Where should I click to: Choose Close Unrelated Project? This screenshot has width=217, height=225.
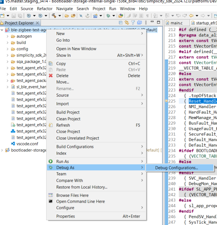tap(96, 138)
